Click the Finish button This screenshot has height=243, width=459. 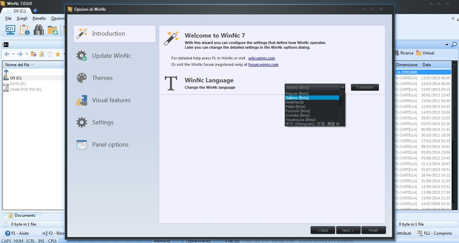[373, 230]
